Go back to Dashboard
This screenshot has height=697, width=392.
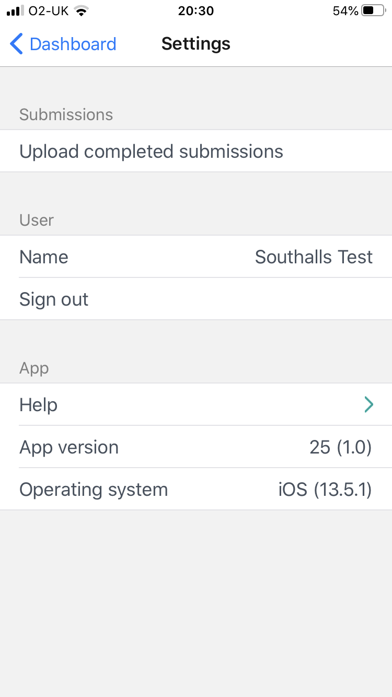tap(73, 44)
